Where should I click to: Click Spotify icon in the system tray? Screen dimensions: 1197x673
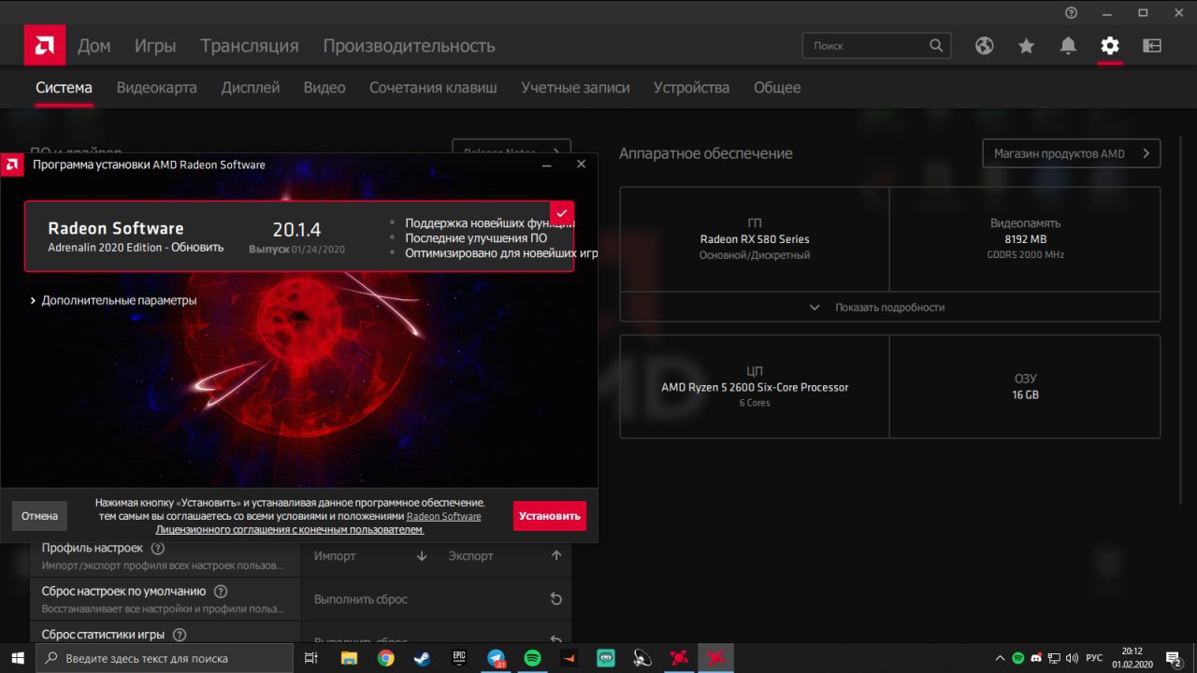[1018, 658]
